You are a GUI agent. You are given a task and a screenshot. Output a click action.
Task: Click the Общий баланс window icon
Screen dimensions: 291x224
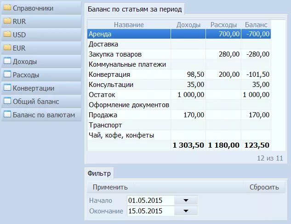pos(7,101)
